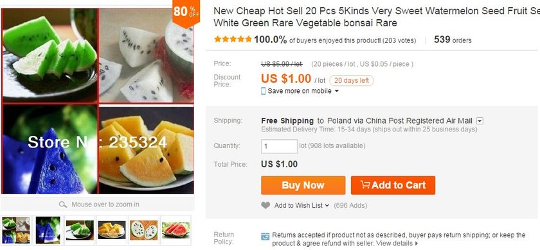Viewport: 540px width, 250px height.
Task: Click the Buy Now button
Action: click(x=303, y=185)
